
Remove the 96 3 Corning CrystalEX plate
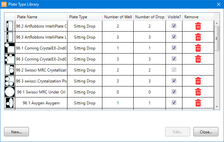198,59
